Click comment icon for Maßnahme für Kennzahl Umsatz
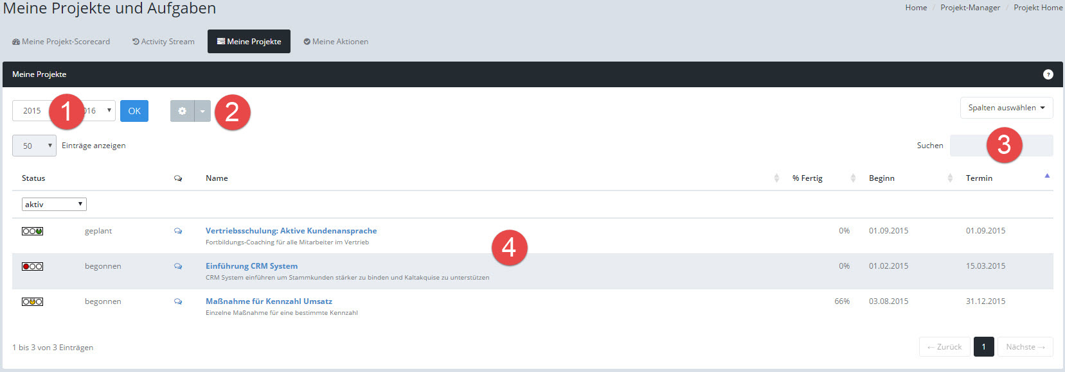The image size is (1065, 372). 178,302
